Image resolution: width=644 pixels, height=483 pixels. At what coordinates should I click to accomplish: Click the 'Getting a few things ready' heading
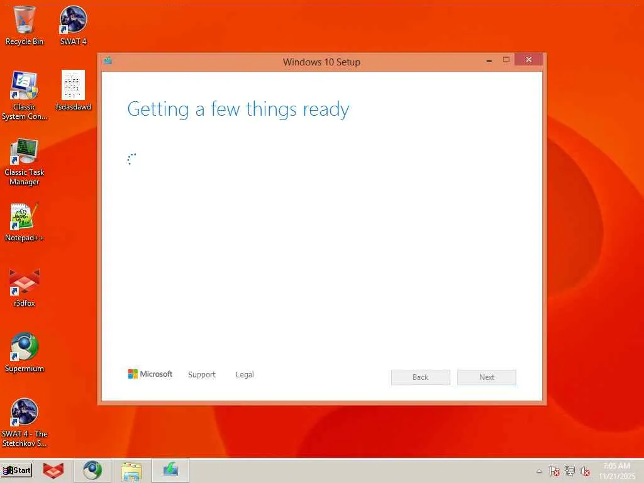click(238, 109)
